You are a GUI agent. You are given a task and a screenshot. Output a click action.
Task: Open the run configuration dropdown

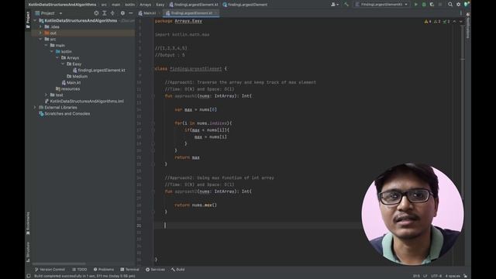pyautogui.click(x=381, y=5)
